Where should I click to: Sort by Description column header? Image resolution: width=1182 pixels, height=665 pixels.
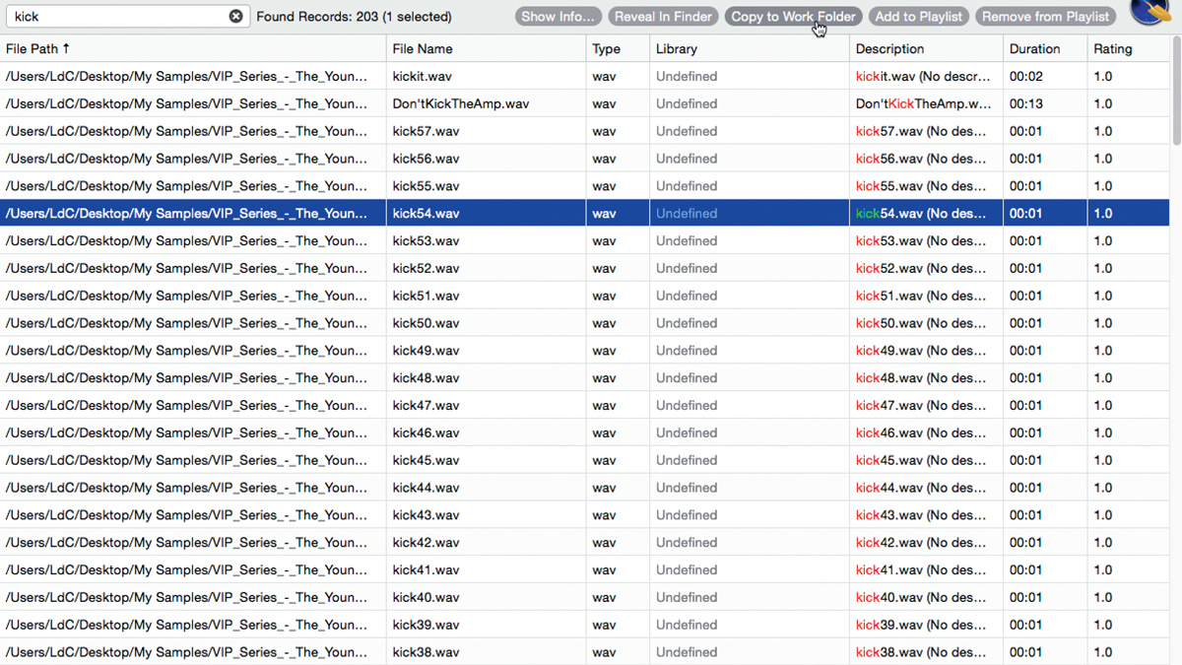(926, 48)
